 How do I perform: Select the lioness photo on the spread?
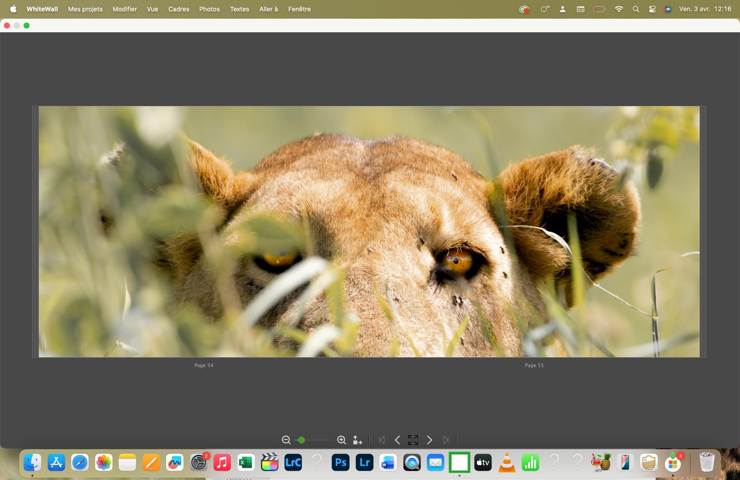click(x=369, y=231)
